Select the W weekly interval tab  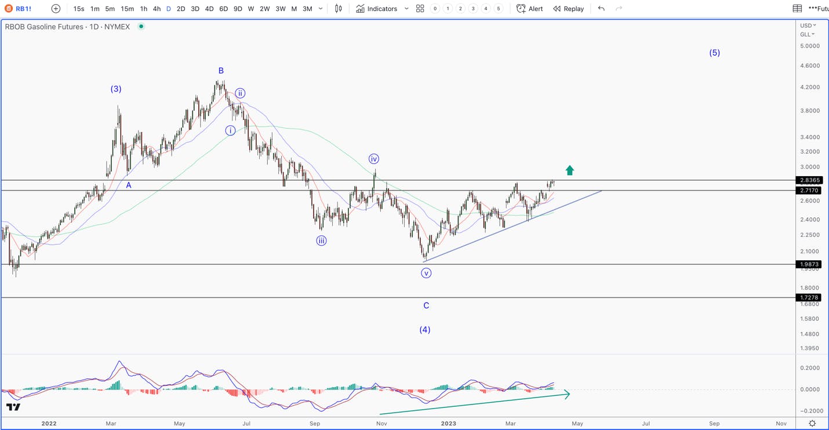[251, 9]
